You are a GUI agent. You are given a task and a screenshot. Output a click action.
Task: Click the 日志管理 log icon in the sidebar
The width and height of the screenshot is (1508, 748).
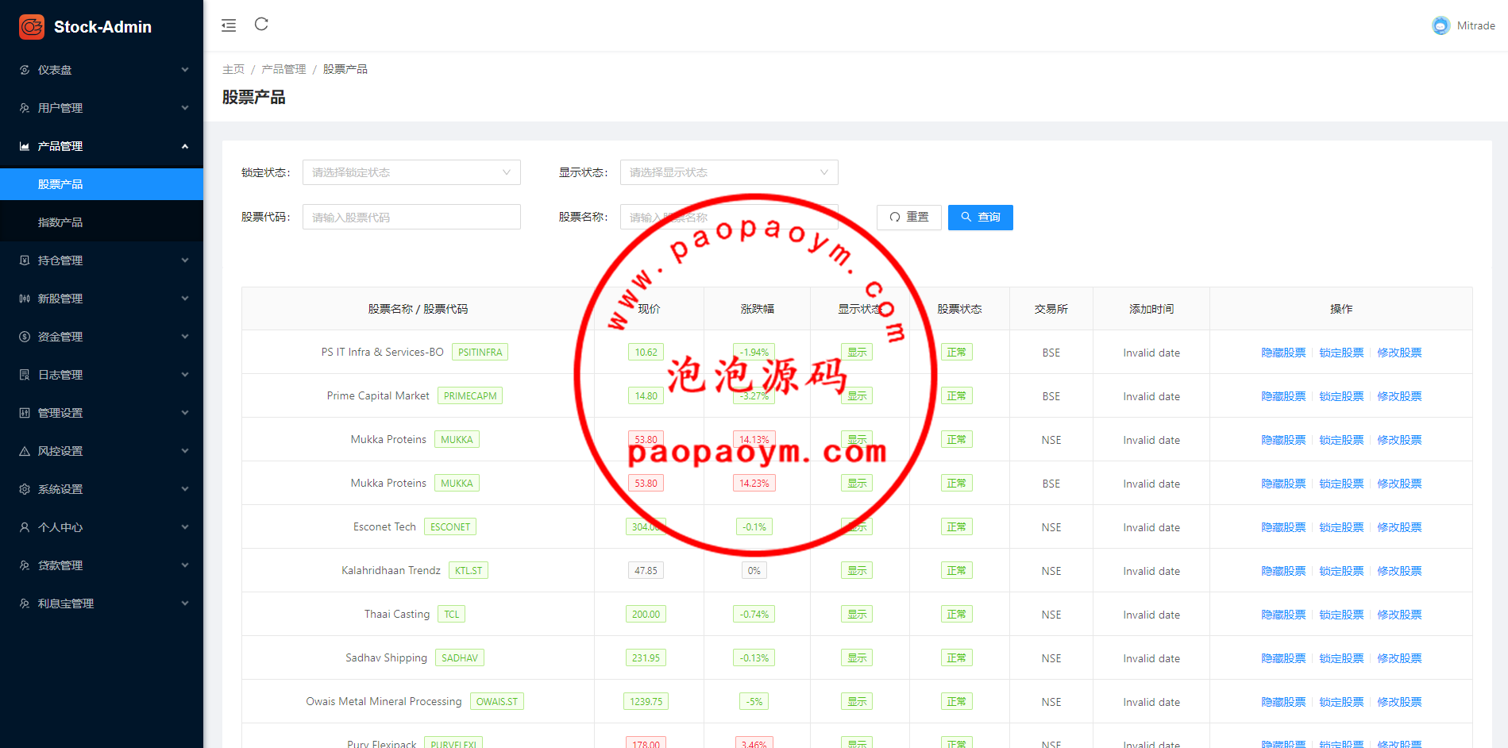(25, 375)
